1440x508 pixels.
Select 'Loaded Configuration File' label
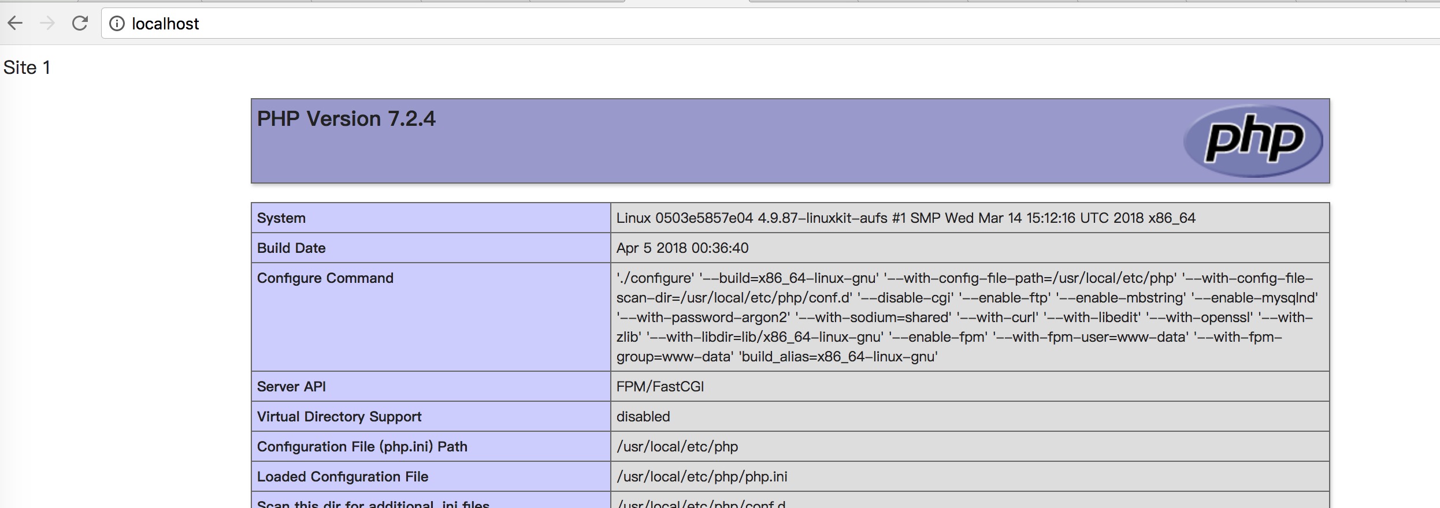[x=343, y=477]
